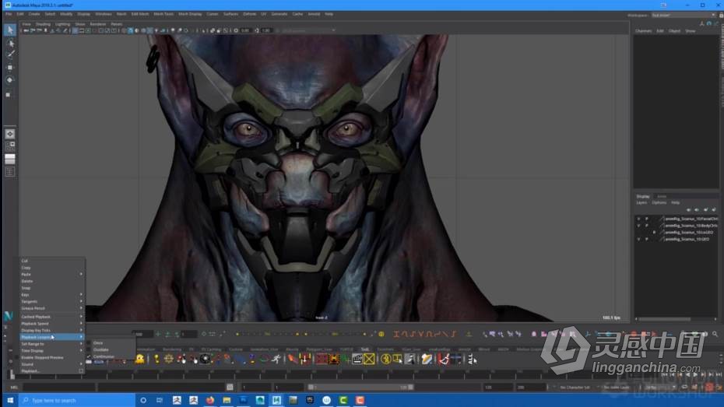
Task: Click the yellow light bulb shelf icon
Action: click(x=156, y=359)
